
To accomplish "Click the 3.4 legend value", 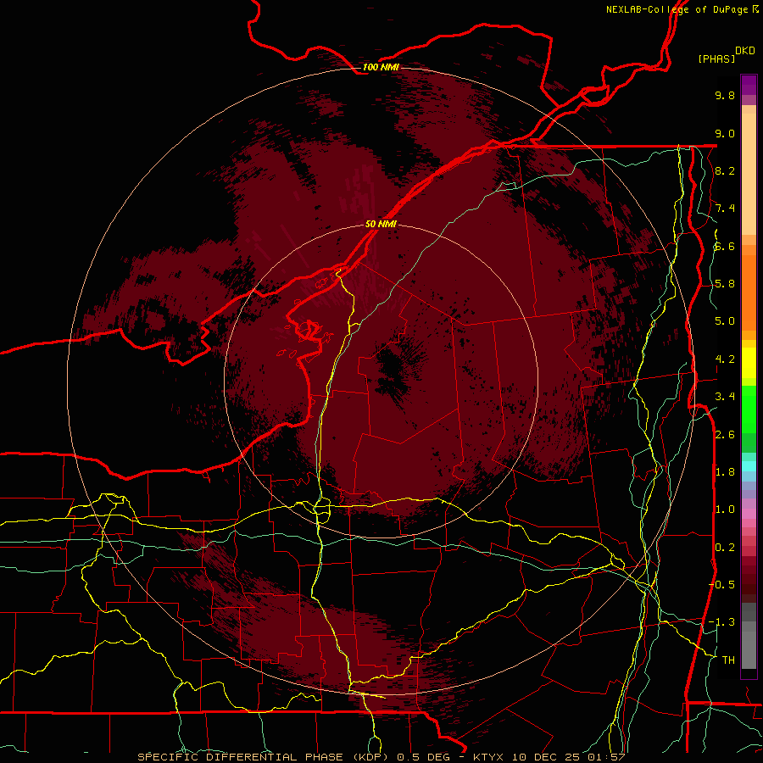I will tap(725, 397).
